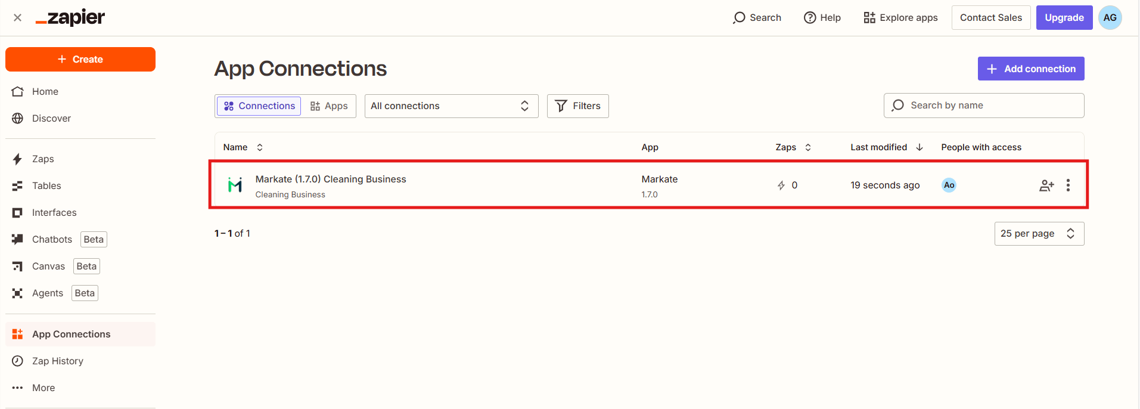The height and width of the screenshot is (409, 1140).
Task: Open Tables in the sidebar
Action: (x=80, y=186)
